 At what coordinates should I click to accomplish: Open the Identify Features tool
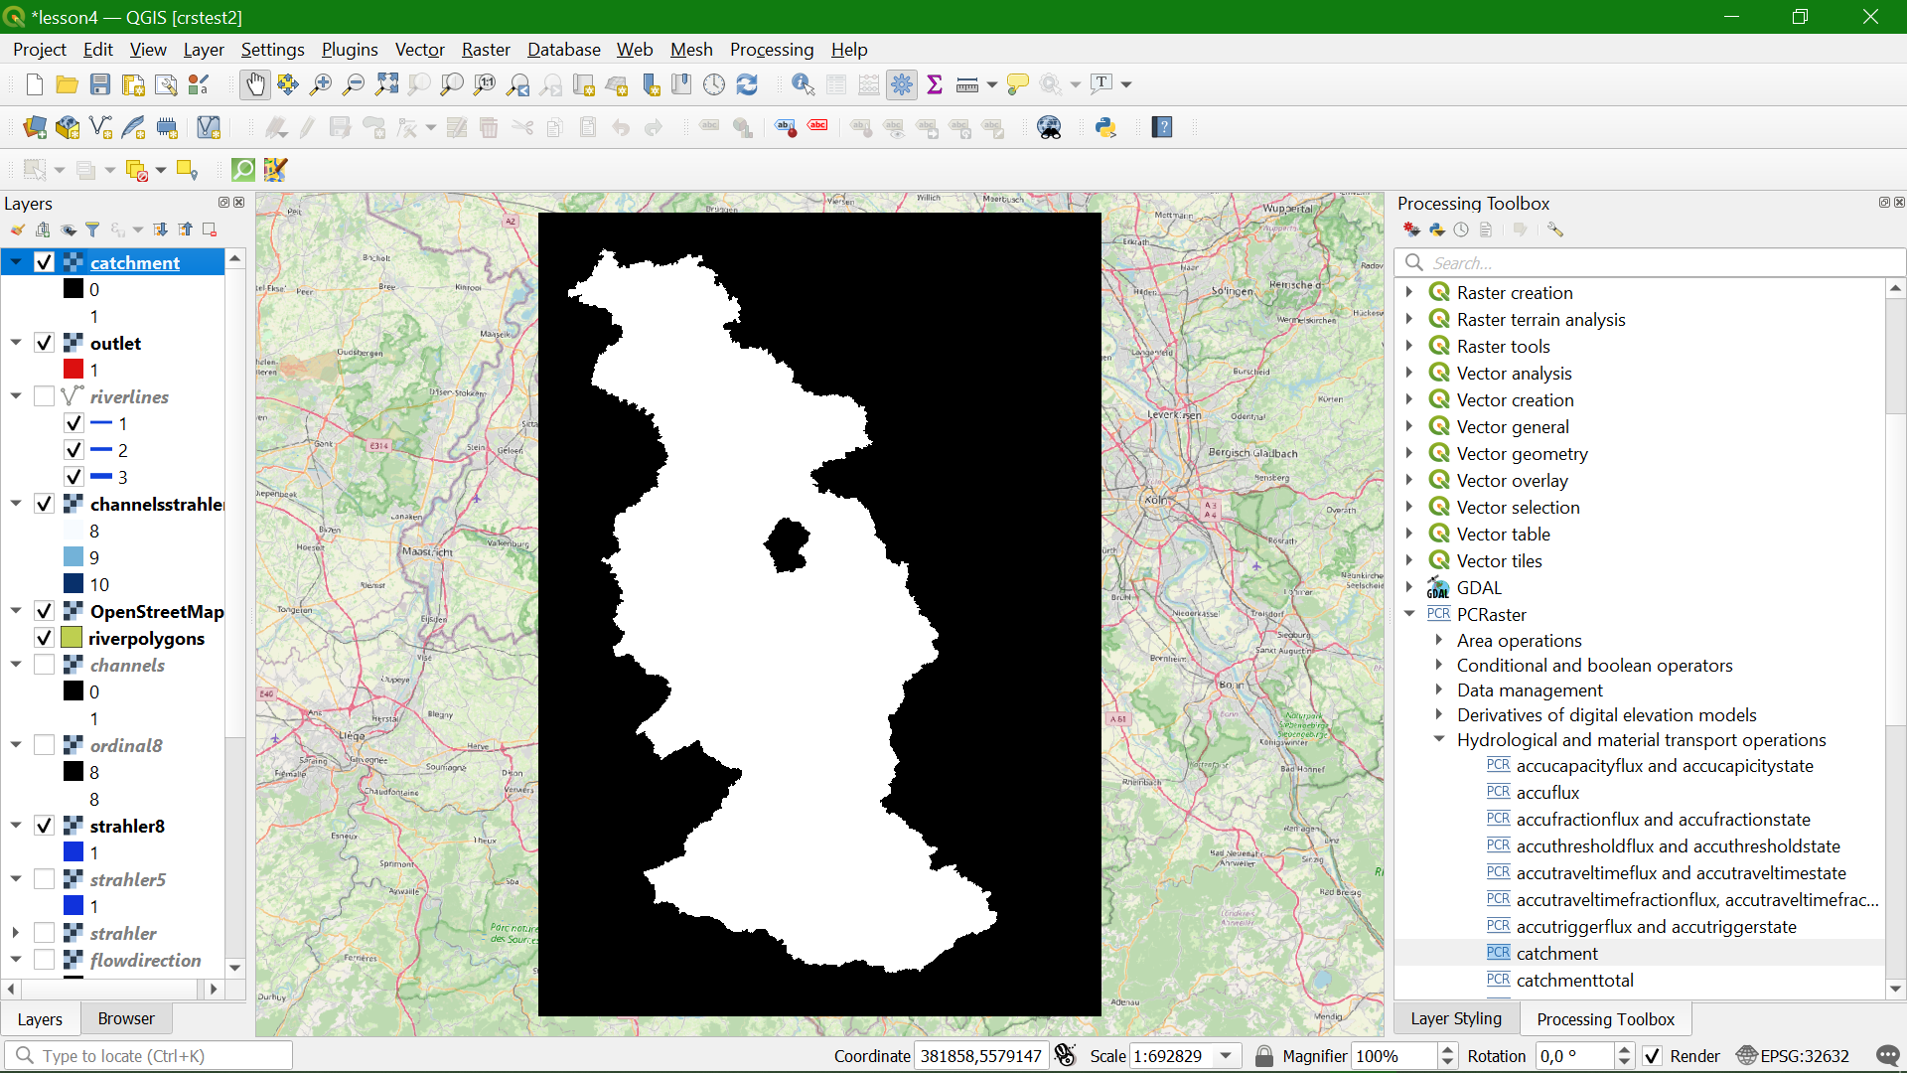pos(803,84)
